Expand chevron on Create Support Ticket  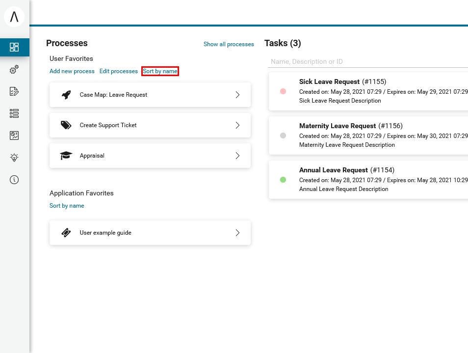click(x=237, y=125)
